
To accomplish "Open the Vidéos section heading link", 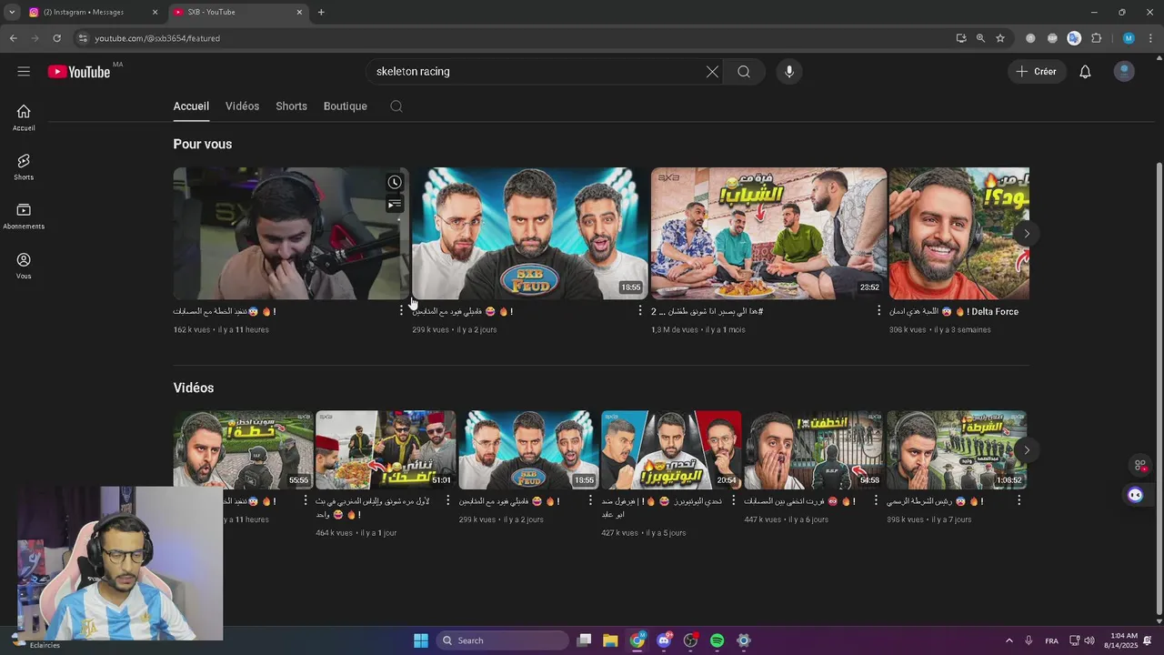I will click(x=194, y=388).
